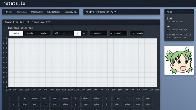The height and width of the screenshot is (110, 196).
Task: Choose the /hr/ board button
Action: tap(148, 104)
